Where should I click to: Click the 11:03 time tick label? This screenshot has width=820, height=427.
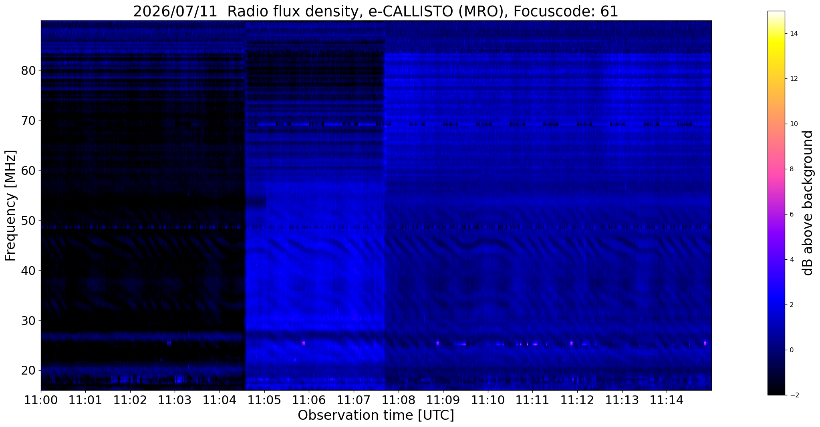coord(175,400)
